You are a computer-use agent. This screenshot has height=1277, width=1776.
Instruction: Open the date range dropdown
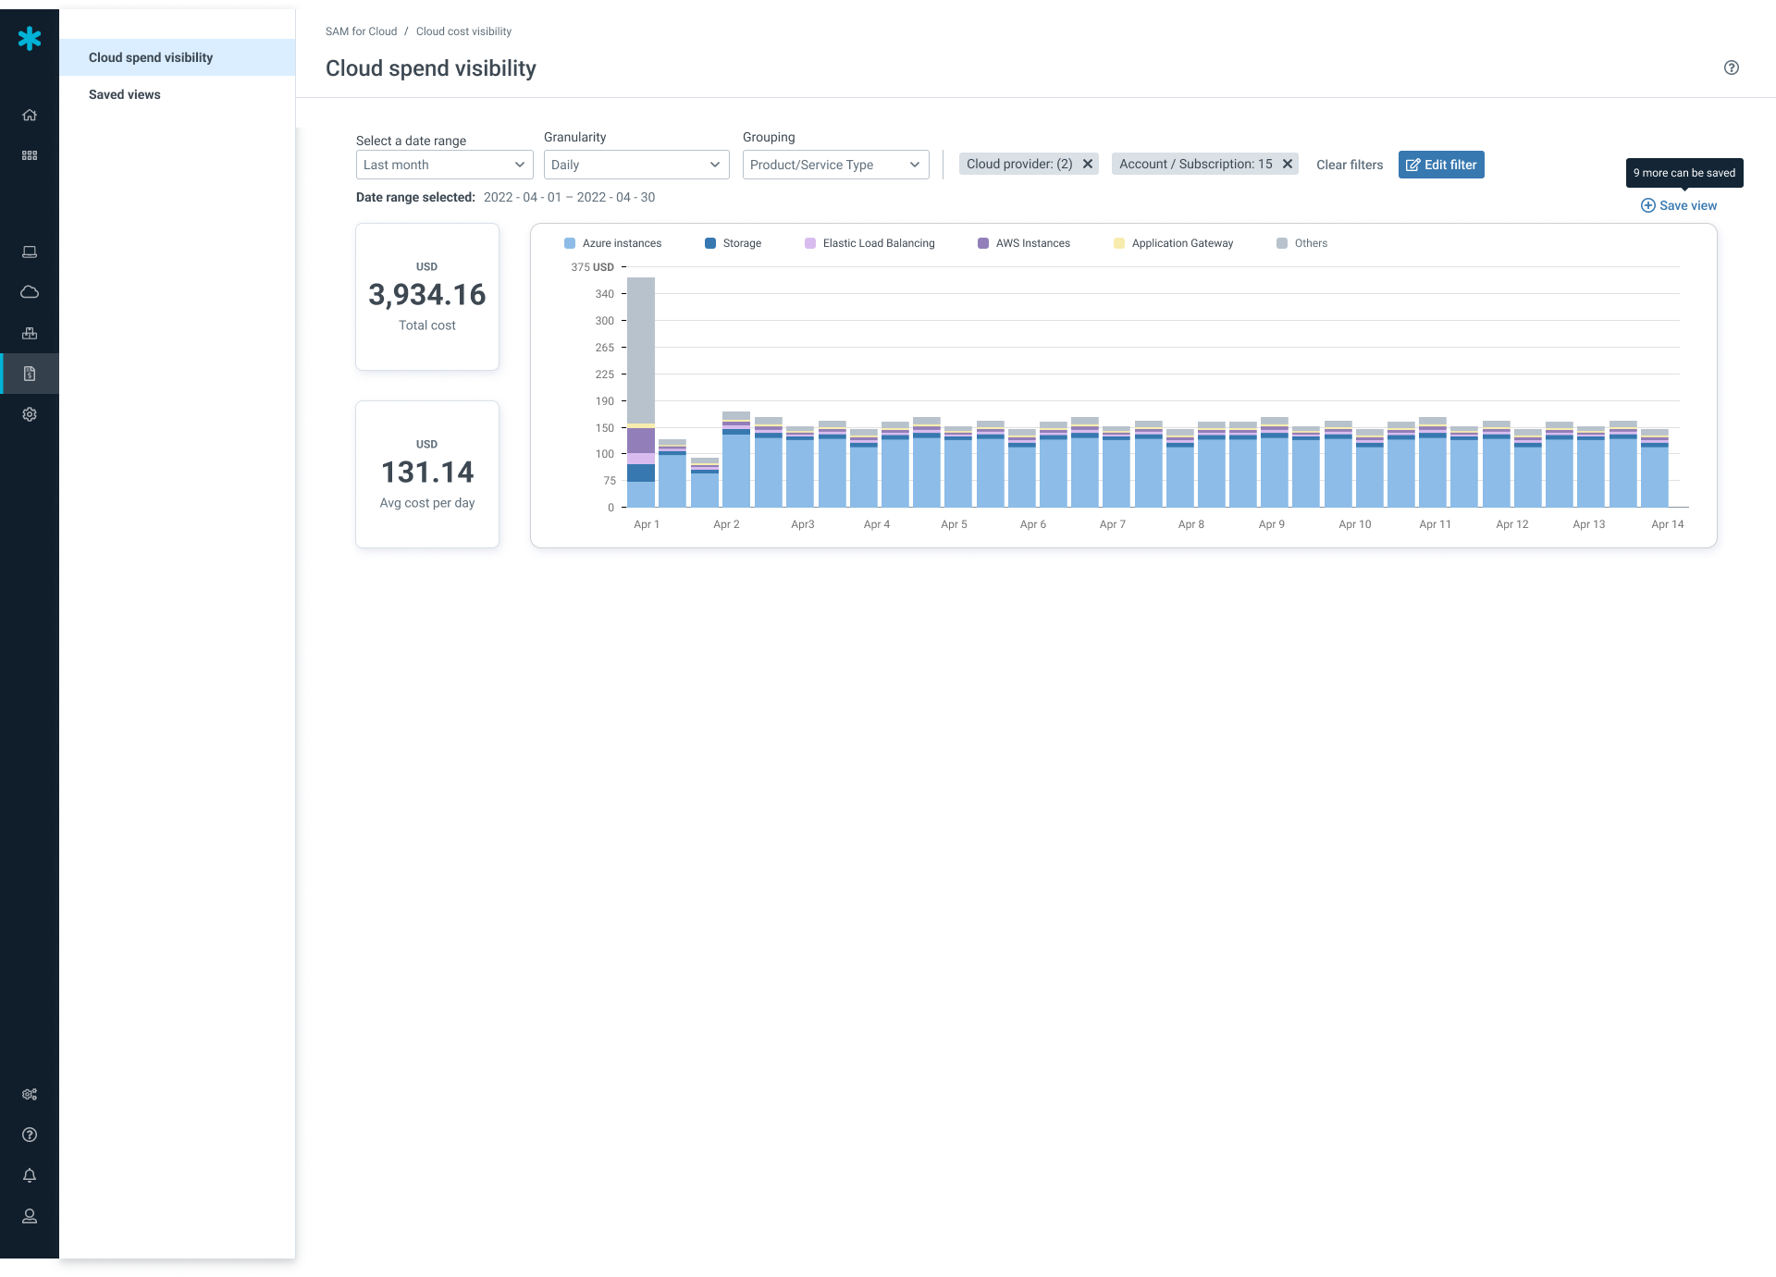coord(445,165)
